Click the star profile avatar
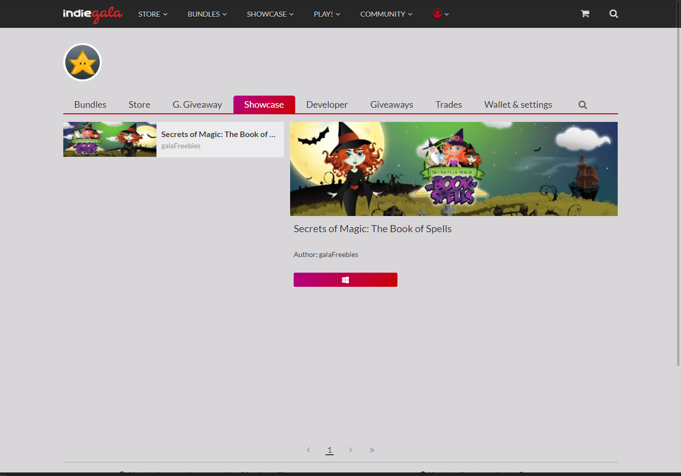 coord(83,62)
